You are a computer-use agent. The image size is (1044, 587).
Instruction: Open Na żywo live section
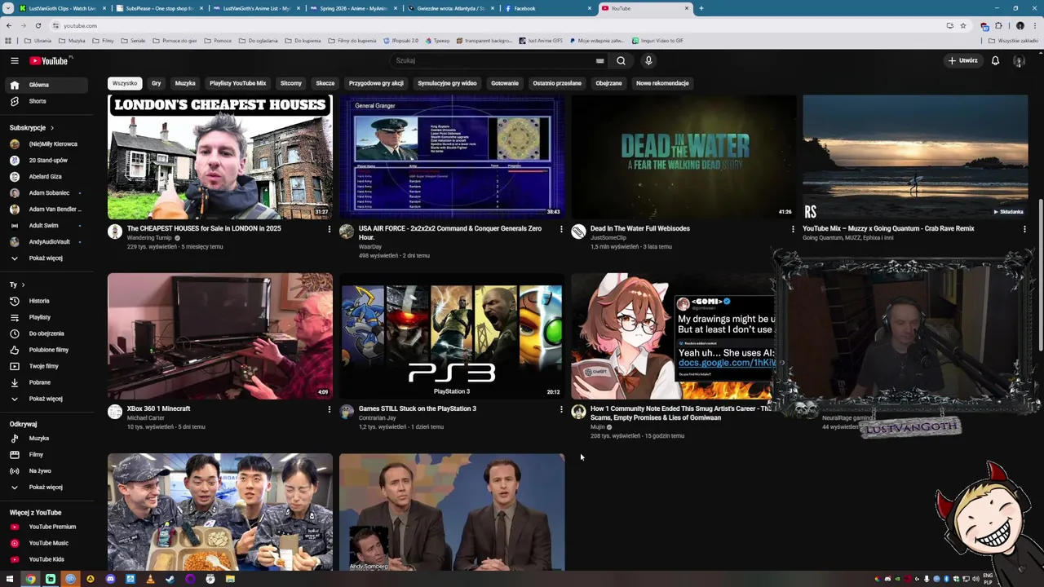point(47,471)
